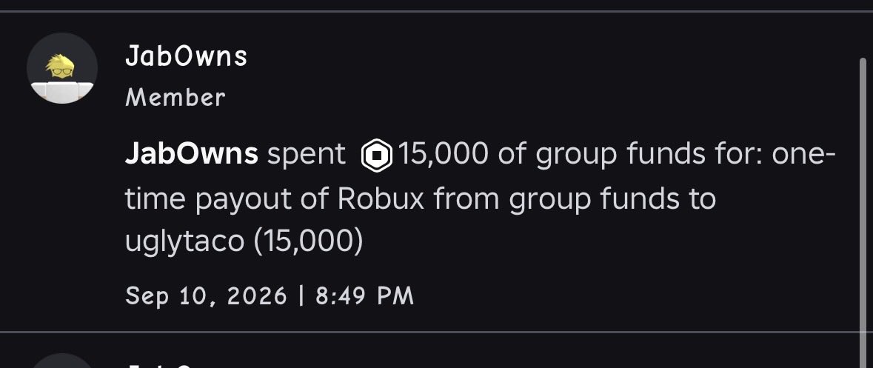Click the divider line below the timestamp
This screenshot has height=368, width=873.
(437, 332)
